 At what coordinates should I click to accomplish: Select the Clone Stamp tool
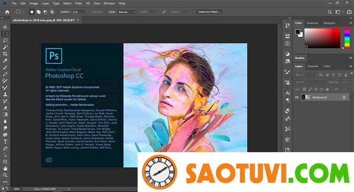click(5, 94)
